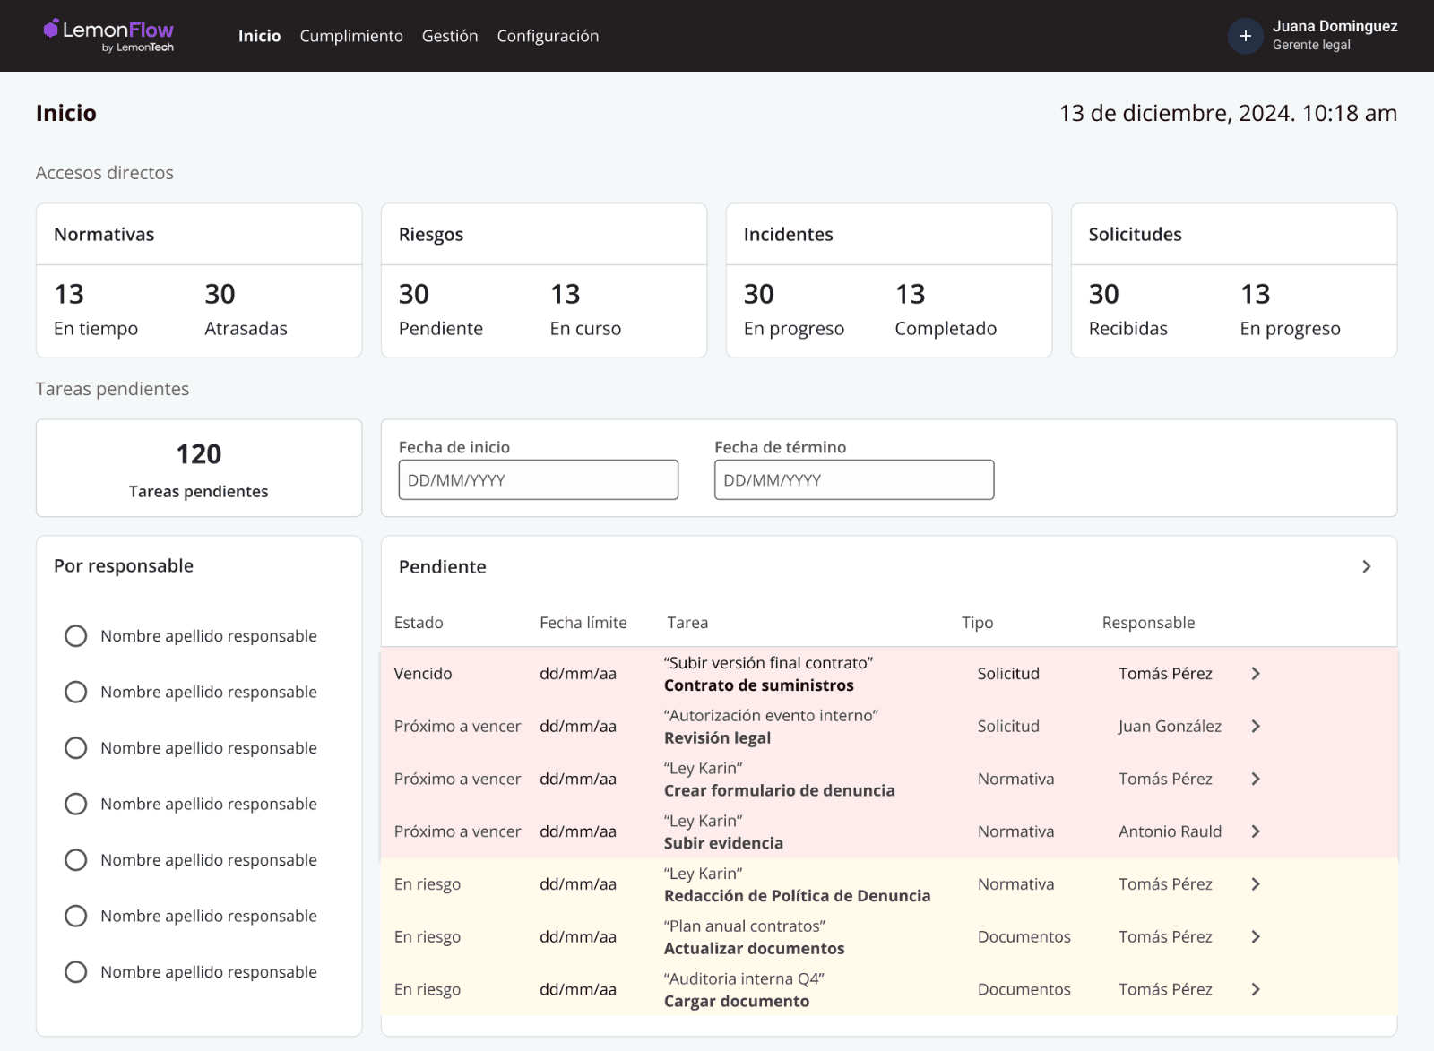Viewport: 1434px width, 1051px height.
Task: Click the Fecha de inicio date field
Action: coord(538,480)
